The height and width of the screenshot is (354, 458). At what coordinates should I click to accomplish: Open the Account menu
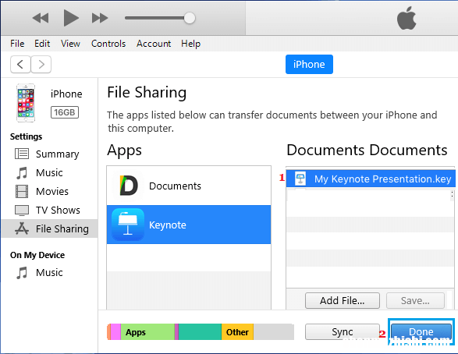tap(154, 44)
